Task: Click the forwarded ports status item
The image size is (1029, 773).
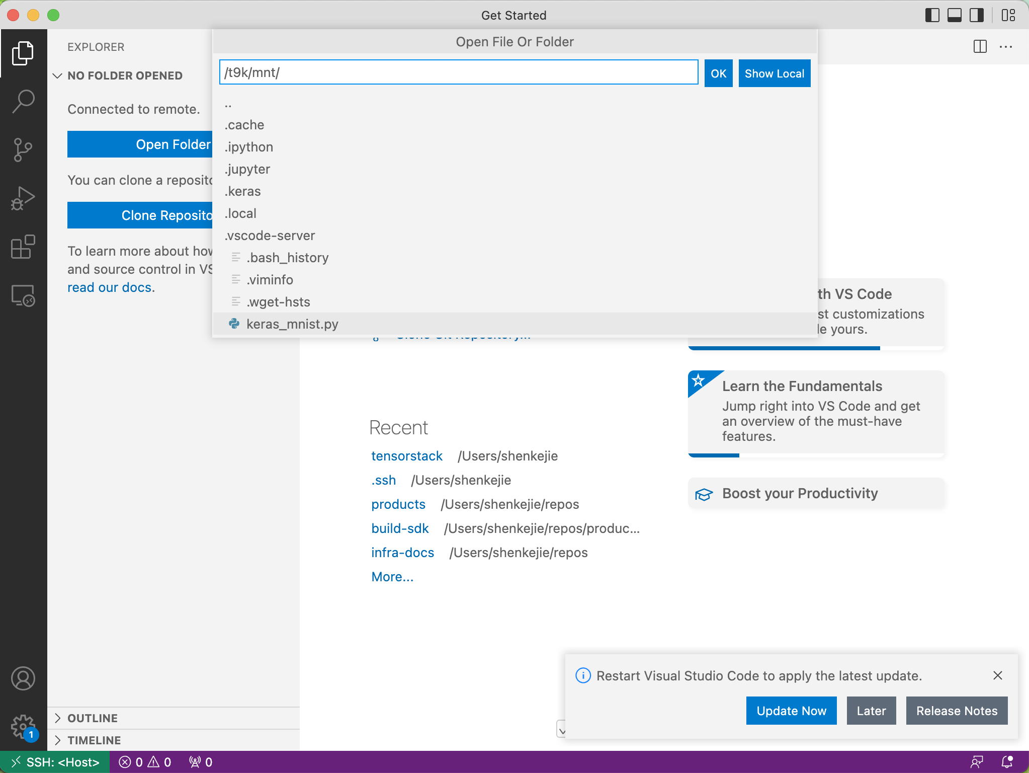Action: coord(201,762)
